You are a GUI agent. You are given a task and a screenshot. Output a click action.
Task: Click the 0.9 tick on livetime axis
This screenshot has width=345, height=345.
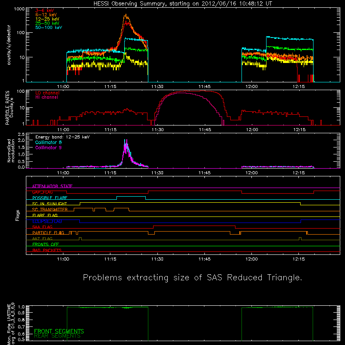[21, 312]
